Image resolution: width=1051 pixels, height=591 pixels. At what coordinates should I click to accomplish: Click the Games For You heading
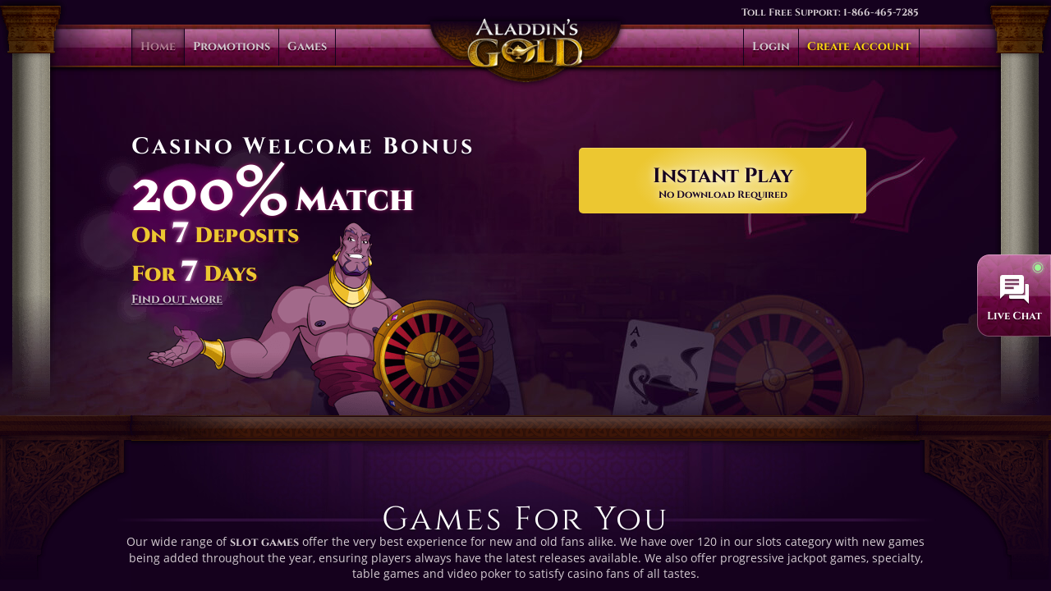click(525, 519)
